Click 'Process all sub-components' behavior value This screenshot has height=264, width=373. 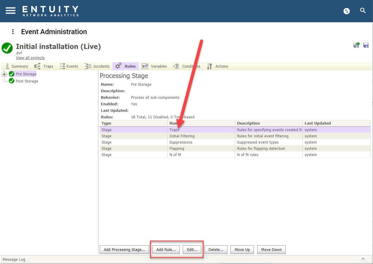pyautogui.click(x=155, y=98)
